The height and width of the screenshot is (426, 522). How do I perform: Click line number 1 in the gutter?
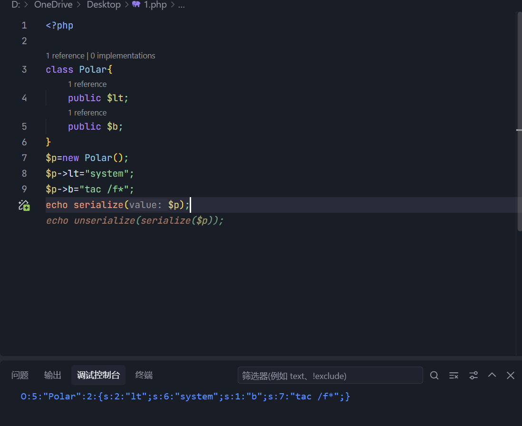[24, 25]
